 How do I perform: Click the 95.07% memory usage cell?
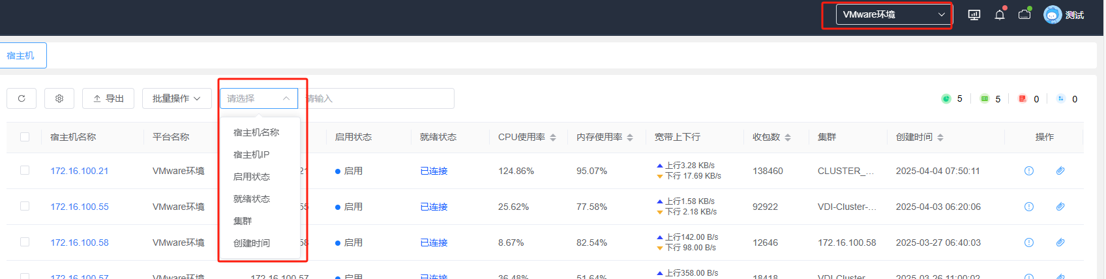coord(591,171)
